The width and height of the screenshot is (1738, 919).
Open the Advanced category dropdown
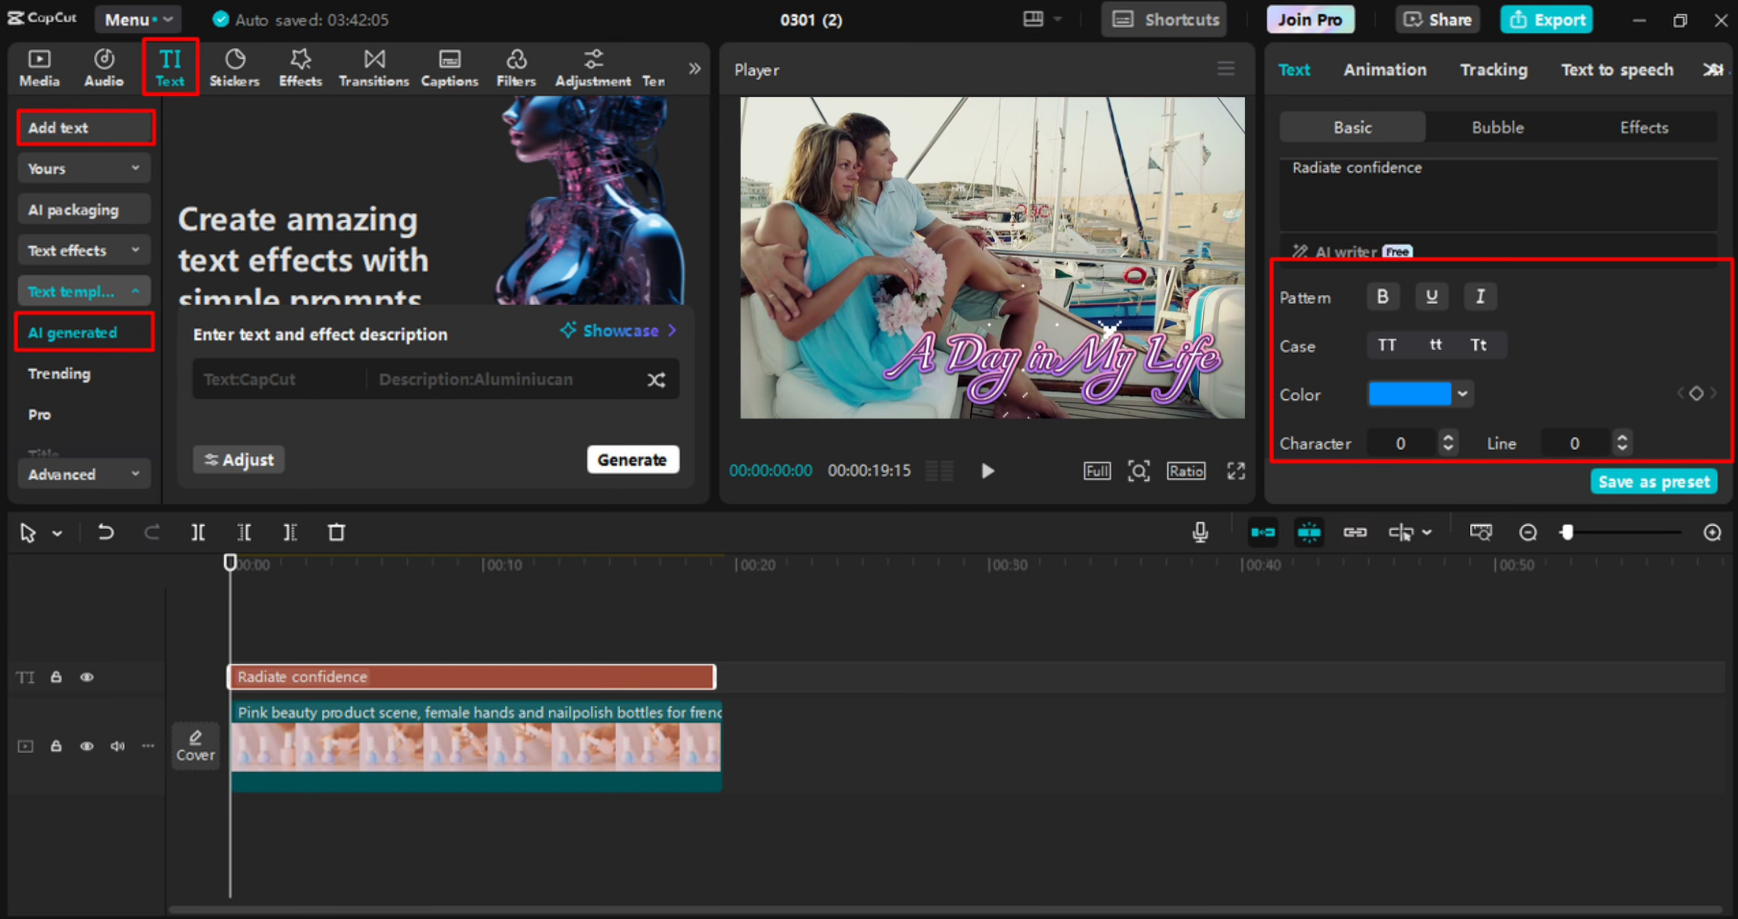84,473
